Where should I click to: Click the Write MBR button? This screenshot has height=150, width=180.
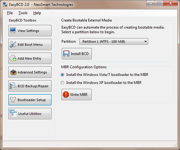pos(77,95)
